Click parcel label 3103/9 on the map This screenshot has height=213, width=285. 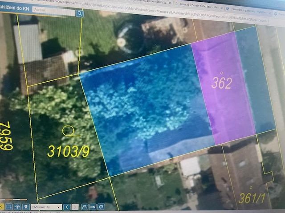(68, 151)
